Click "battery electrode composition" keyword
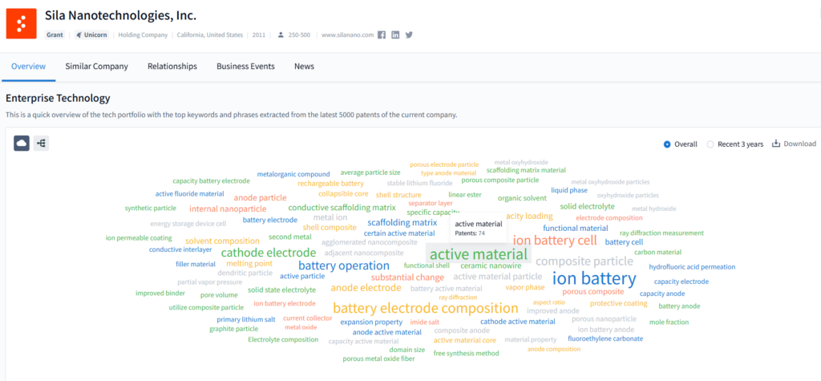Viewport: 821px width, 381px height. point(425,308)
